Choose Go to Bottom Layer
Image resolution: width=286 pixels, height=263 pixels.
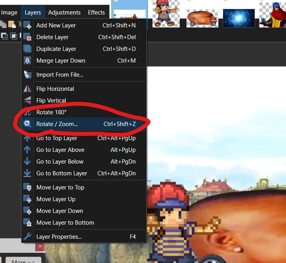point(84,173)
